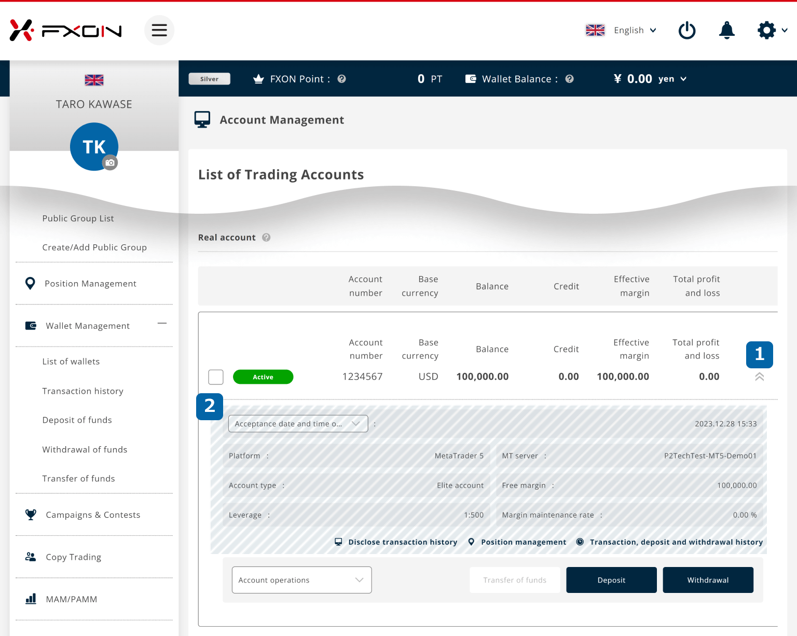Screen dimensions: 797x636
Task: Click the 2023.12.28 15:33 date value
Action: pyautogui.click(x=726, y=424)
